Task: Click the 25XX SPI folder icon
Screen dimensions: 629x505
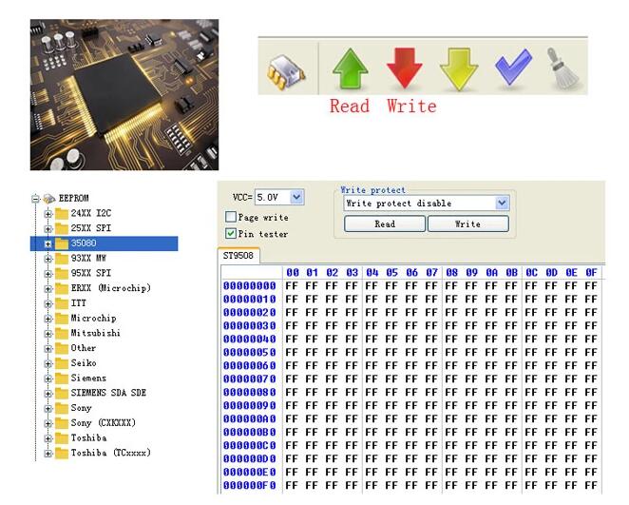Action: point(62,228)
